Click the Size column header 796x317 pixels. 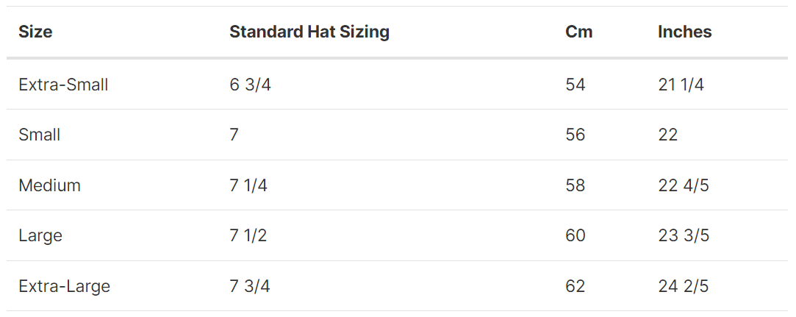coord(35,32)
